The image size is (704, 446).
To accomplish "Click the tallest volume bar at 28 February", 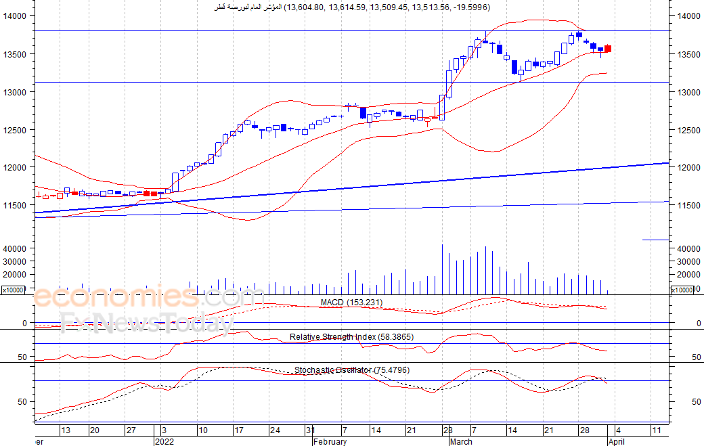I will click(x=442, y=269).
